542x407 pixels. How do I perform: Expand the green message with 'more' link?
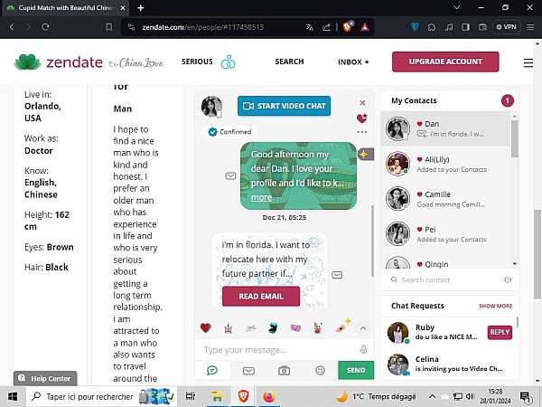[x=261, y=197]
